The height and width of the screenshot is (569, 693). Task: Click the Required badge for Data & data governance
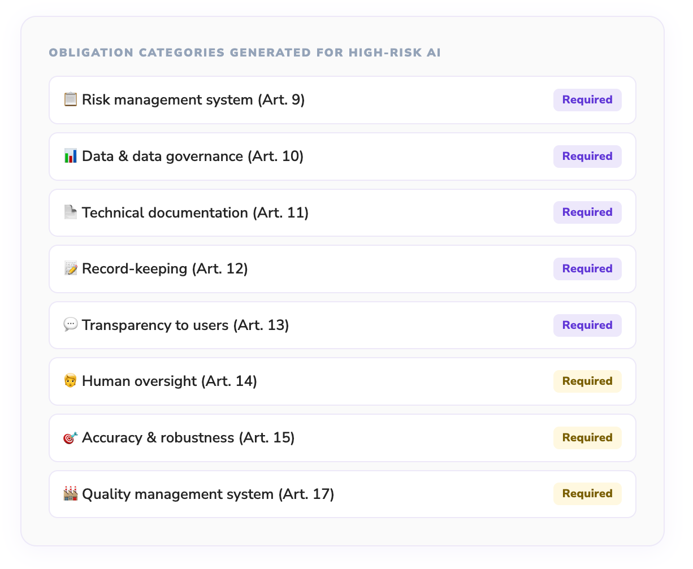click(587, 157)
